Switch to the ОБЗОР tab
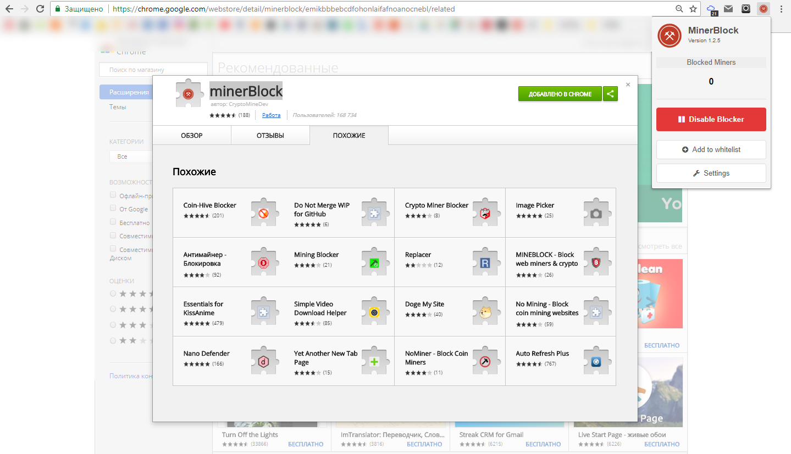This screenshot has width=791, height=454. click(x=192, y=136)
